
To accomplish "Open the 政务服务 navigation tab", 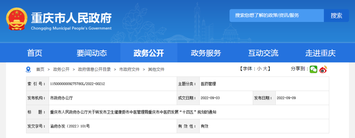I will click(x=206, y=53).
